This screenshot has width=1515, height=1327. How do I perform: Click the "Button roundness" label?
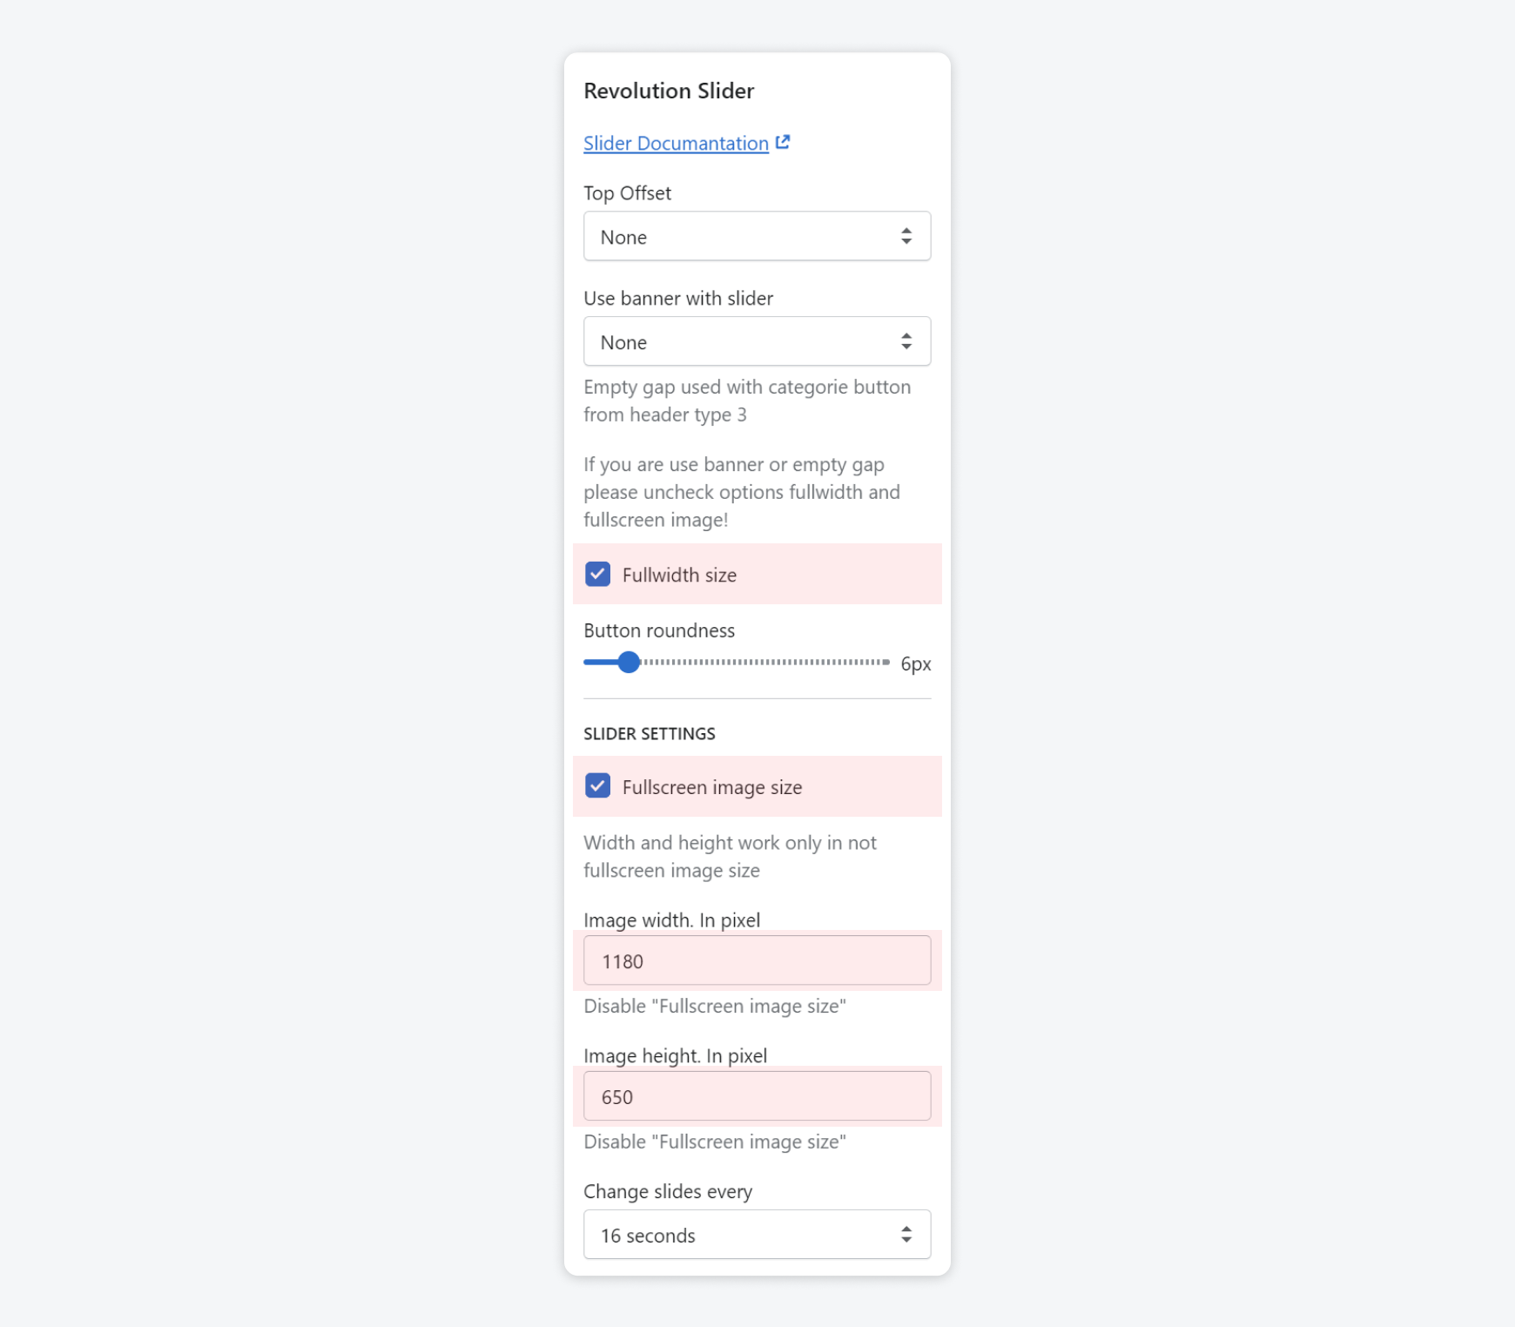click(659, 631)
